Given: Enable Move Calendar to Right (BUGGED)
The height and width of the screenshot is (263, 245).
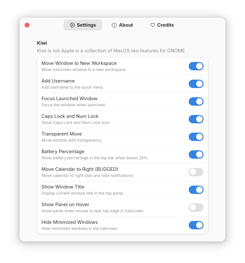Looking at the screenshot, I should point(196,172).
